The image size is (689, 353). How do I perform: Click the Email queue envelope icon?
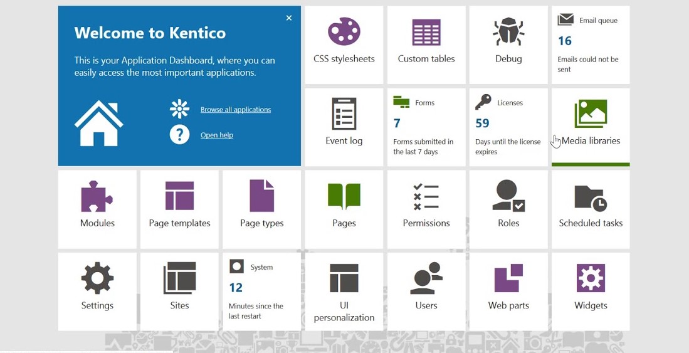565,20
